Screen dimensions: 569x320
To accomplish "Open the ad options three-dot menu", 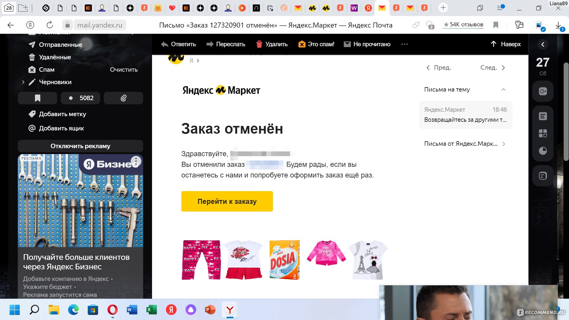I will click(136, 161).
